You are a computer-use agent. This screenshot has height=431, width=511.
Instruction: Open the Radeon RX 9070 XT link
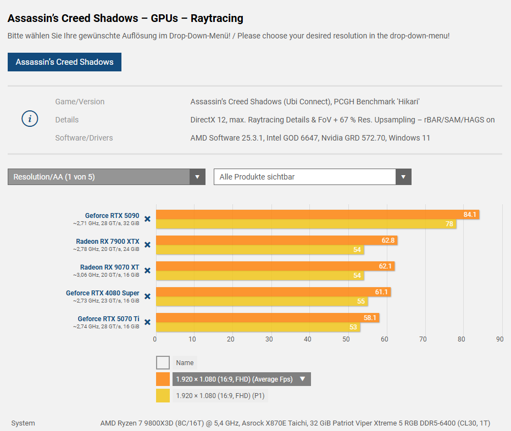[109, 267]
